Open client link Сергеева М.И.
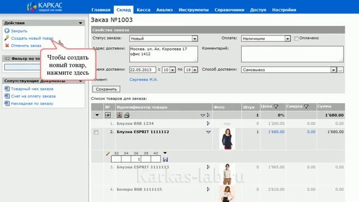The width and height of the screenshot is (359, 202). (144, 80)
